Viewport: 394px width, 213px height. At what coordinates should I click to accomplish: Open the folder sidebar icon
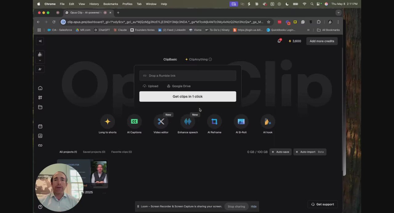tap(40, 107)
